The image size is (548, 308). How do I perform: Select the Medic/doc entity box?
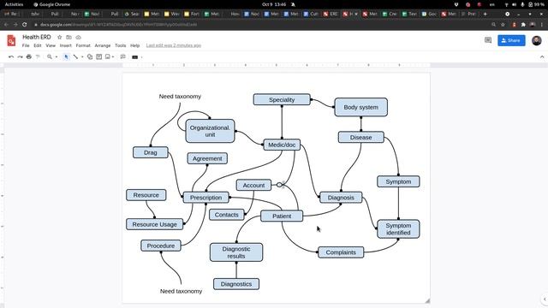[282, 145]
